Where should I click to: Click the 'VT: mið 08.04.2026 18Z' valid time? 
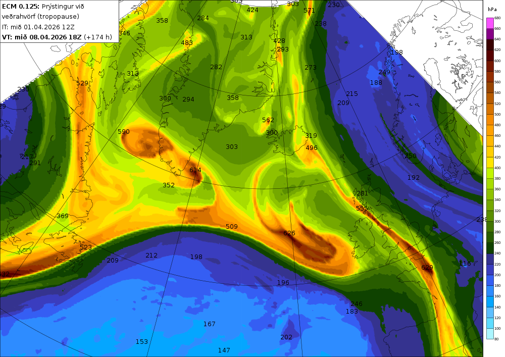42,37
